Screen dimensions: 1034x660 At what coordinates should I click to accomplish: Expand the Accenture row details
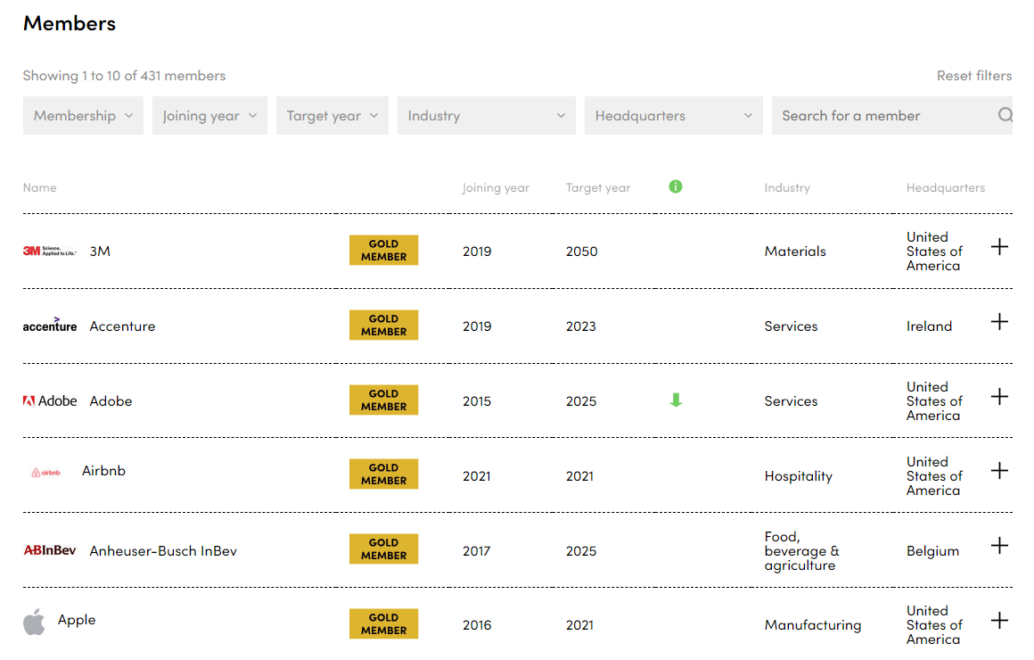pos(1000,321)
